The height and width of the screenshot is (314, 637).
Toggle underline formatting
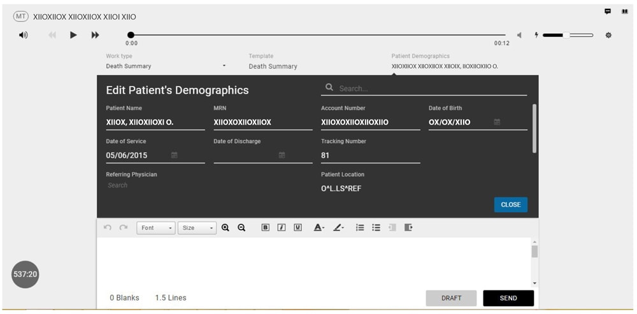(x=297, y=228)
